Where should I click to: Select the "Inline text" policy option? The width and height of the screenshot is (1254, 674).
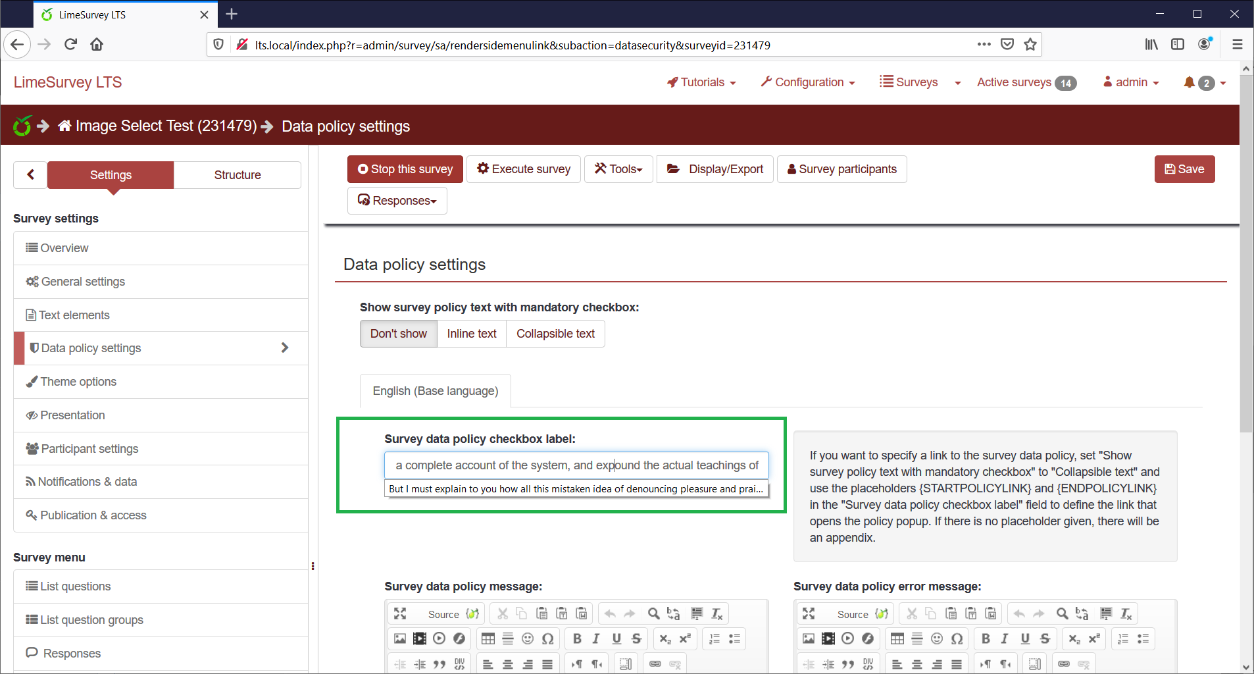[x=471, y=334]
